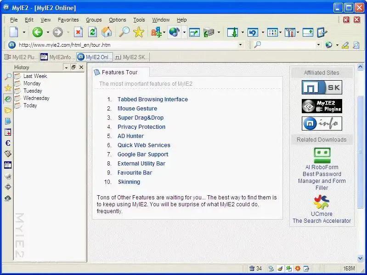Toggle the History sidebar panel button

(8, 99)
